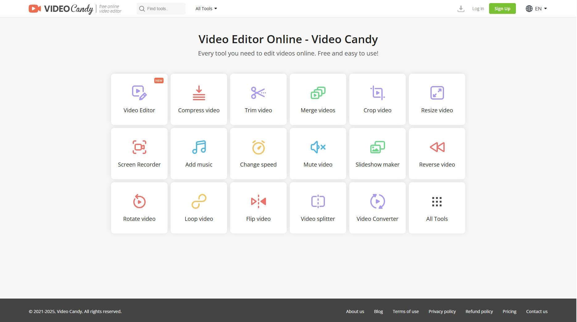
Task: Click the globe language icon
Action: (529, 9)
